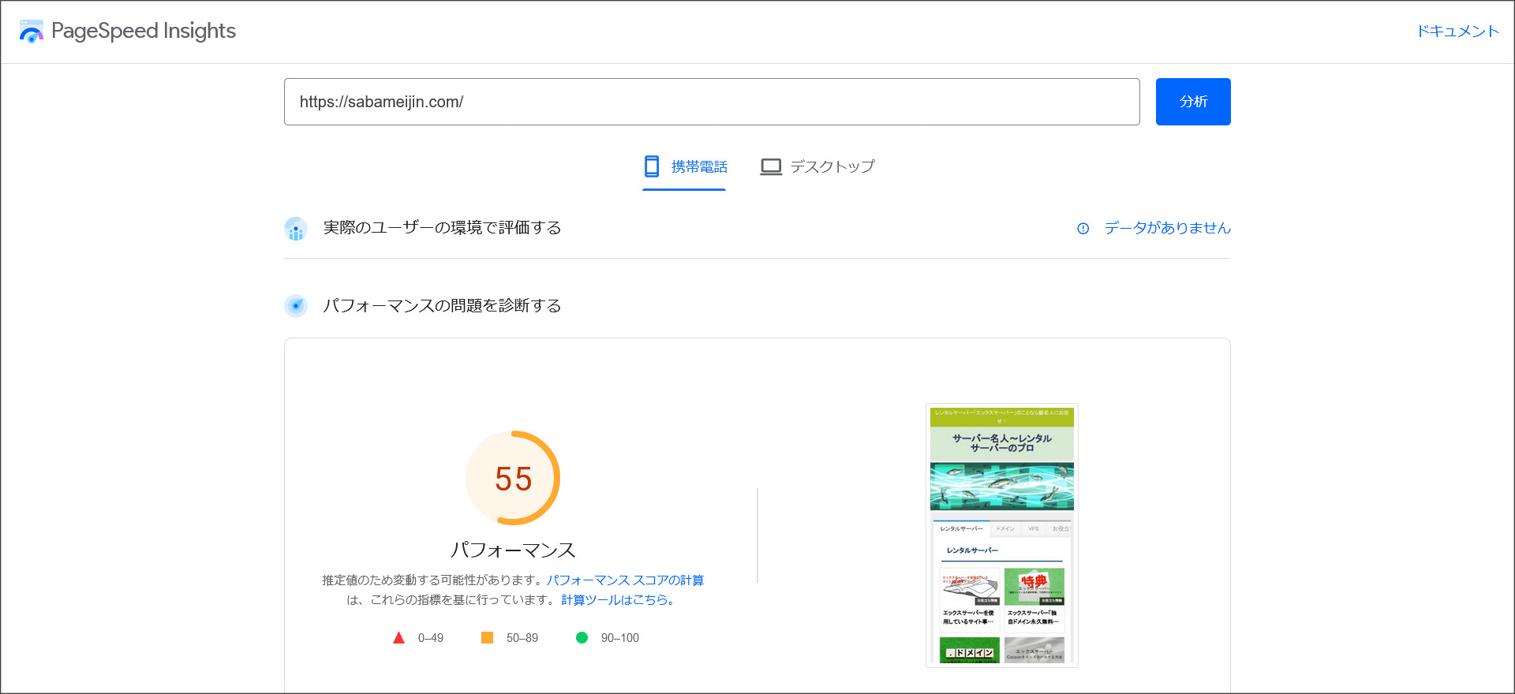Click the PageSpeed Insights title text
The height and width of the screenshot is (694, 1515).
point(144,31)
